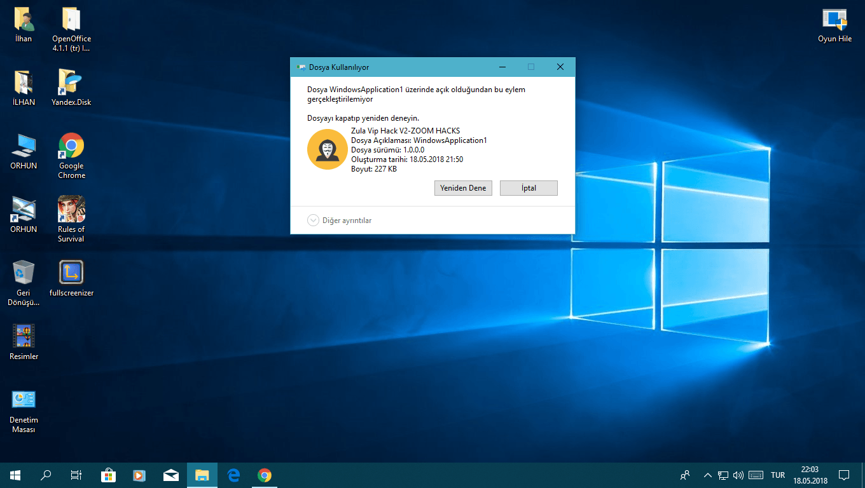Click the Yeniden Dene button
The height and width of the screenshot is (488, 865).
(x=463, y=188)
